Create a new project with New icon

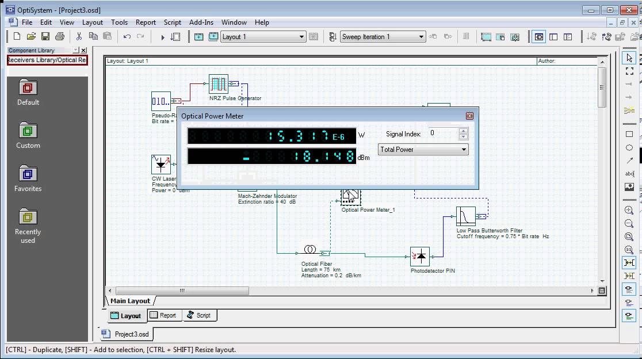pos(17,36)
